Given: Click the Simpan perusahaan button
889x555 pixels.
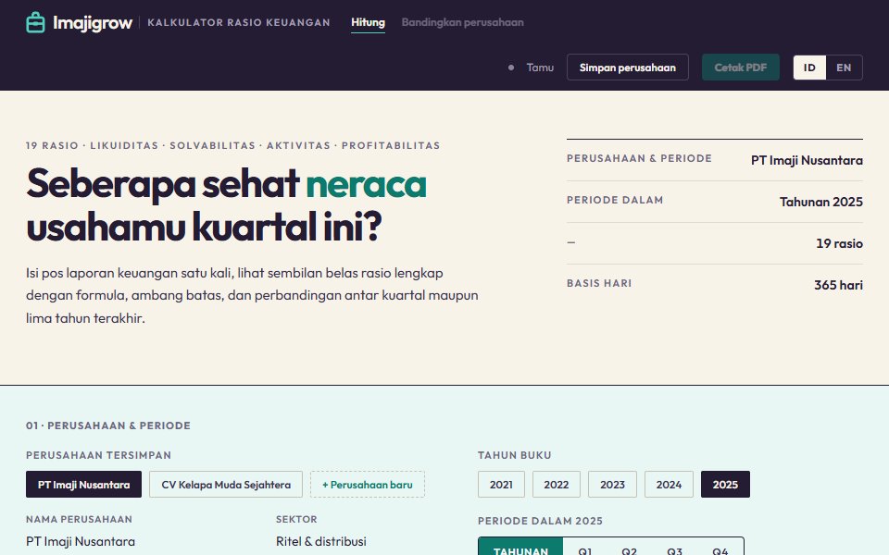Looking at the screenshot, I should 628,68.
